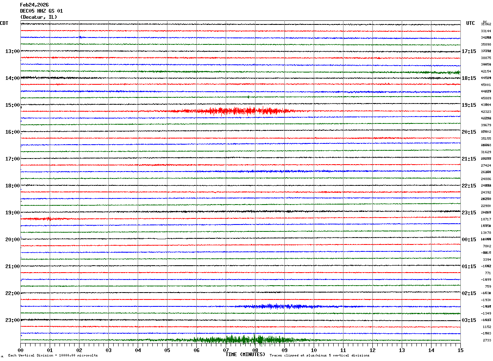Select the 19:00 CDT time label
The height and width of the screenshot is (361, 493).
pyautogui.click(x=13, y=213)
